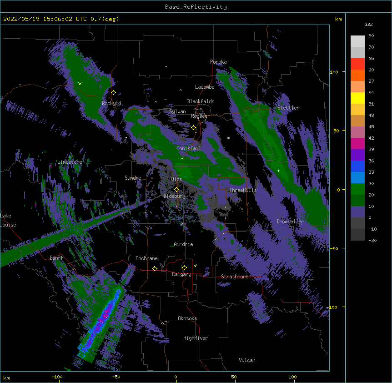This screenshot has height=383, width=392.
Task: Click the Airdrie city label
Action: point(183,244)
